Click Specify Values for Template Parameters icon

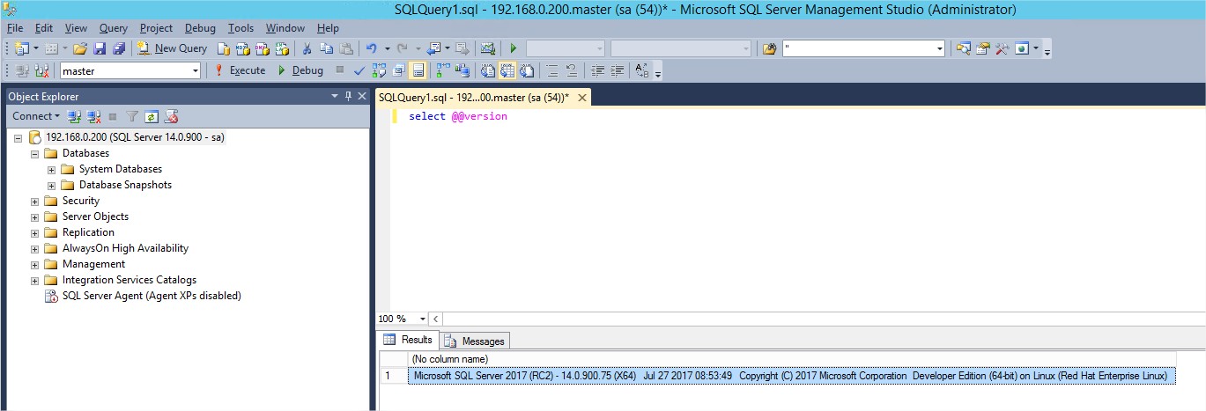coord(641,70)
